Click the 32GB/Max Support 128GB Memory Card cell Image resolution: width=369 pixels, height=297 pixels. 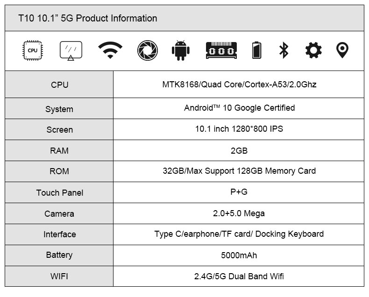(x=239, y=171)
